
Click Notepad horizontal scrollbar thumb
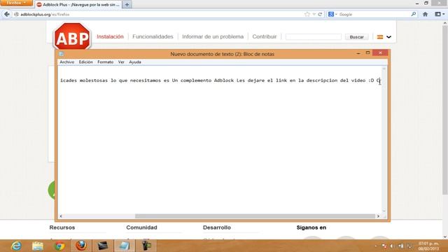(x=255, y=216)
